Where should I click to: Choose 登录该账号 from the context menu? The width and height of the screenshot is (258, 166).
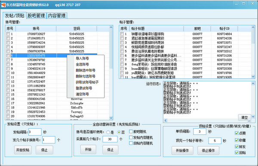click(x=84, y=88)
